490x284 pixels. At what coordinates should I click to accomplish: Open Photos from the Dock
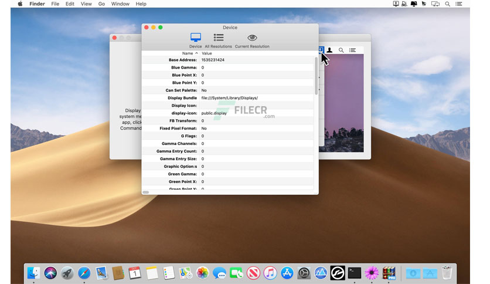[x=202, y=273]
